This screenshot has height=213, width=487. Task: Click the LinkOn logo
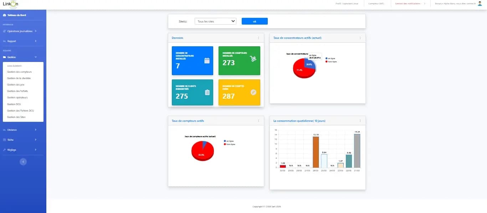pyautogui.click(x=10, y=4)
